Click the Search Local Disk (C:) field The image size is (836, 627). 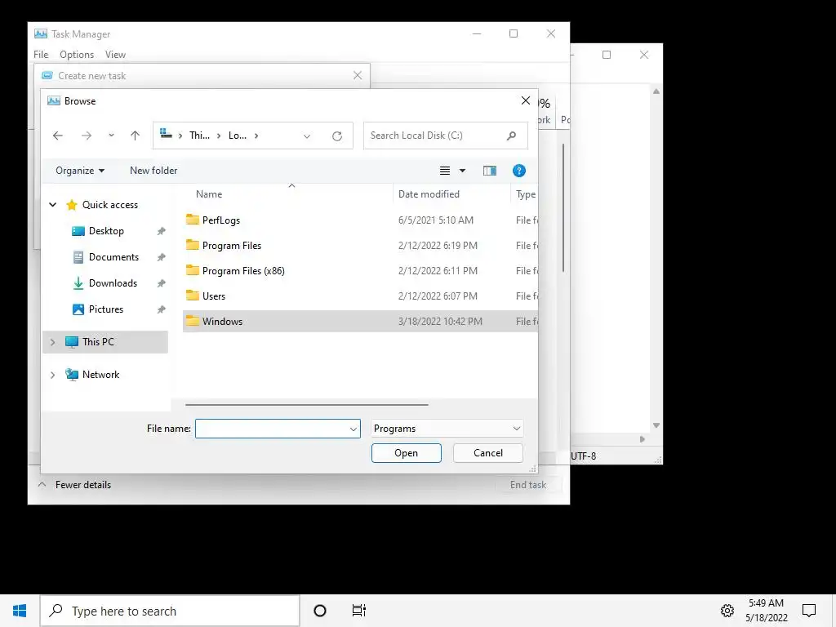445,136
